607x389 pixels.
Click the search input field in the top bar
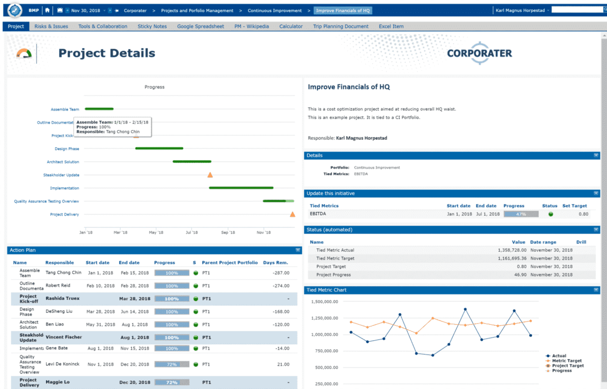tap(578, 10)
